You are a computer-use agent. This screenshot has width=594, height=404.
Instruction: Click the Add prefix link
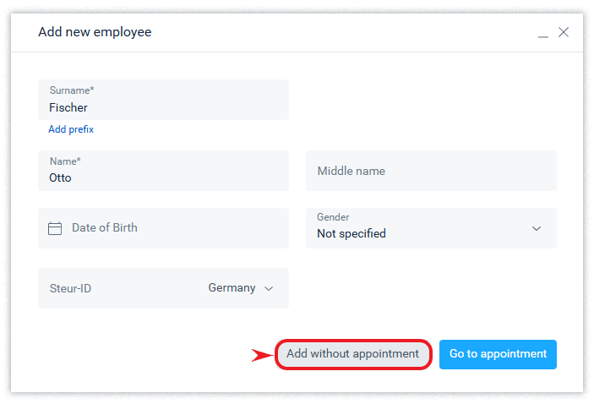pos(71,129)
